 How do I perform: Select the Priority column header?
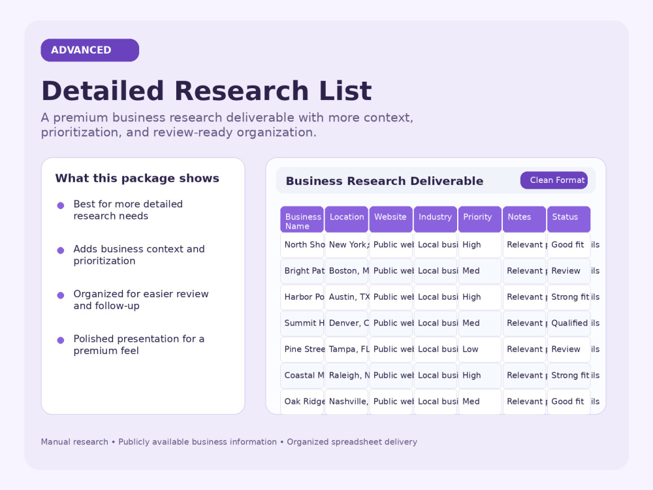point(480,219)
